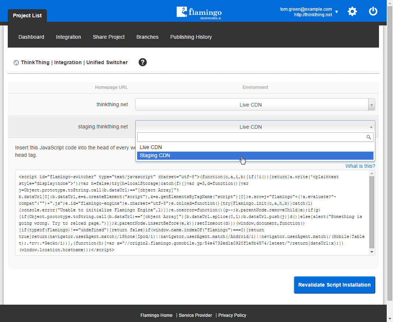Open the settings gear icon
This screenshot has height=322, width=393.
pos(352,11)
